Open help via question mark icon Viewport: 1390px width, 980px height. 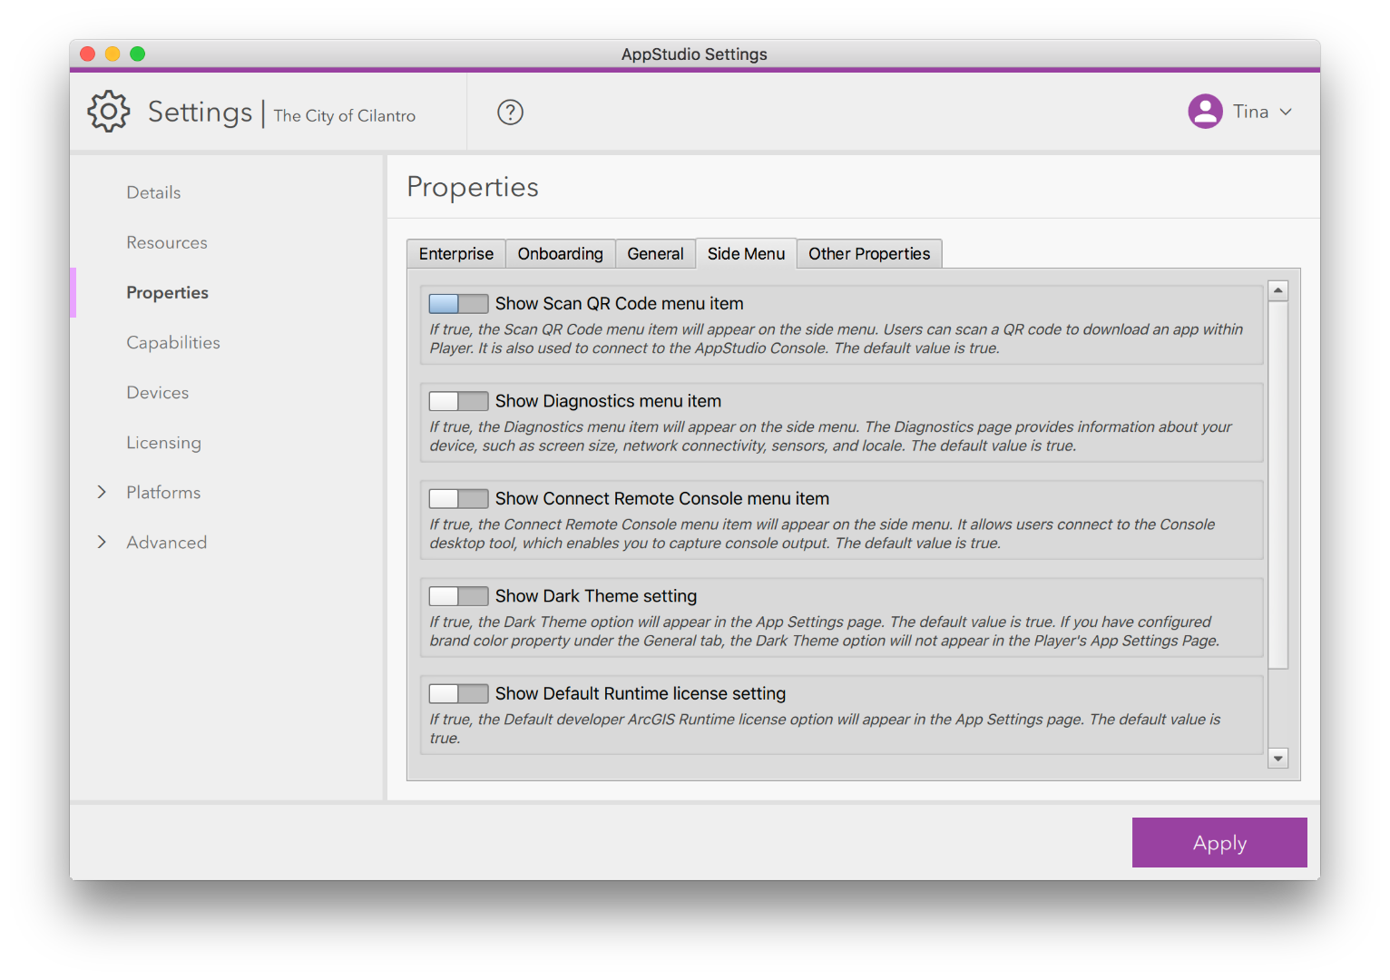click(x=510, y=113)
